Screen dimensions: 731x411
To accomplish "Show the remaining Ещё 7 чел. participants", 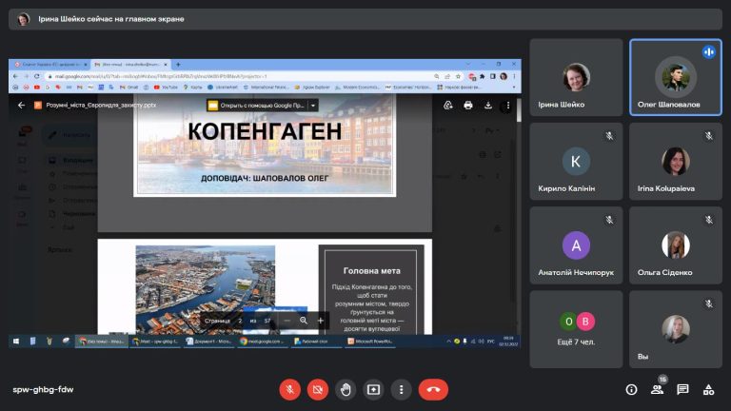I will [x=576, y=329].
